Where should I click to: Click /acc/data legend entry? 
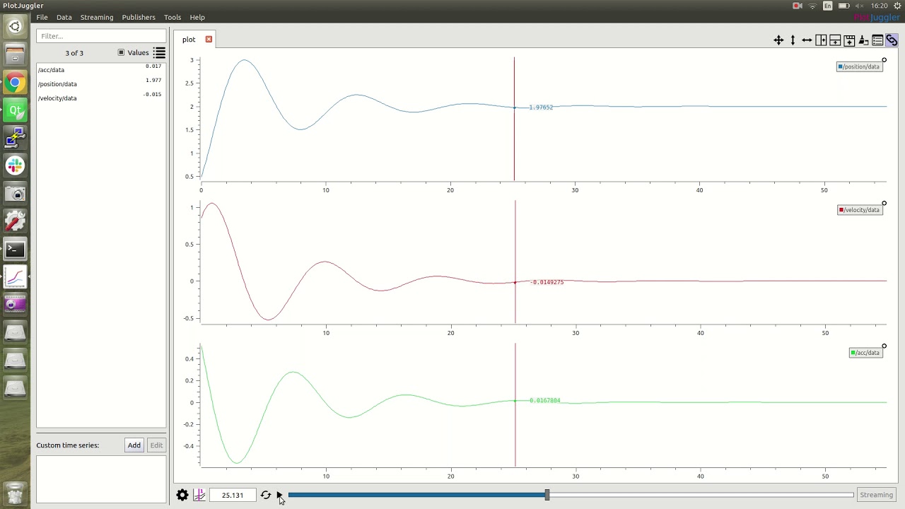click(x=865, y=352)
